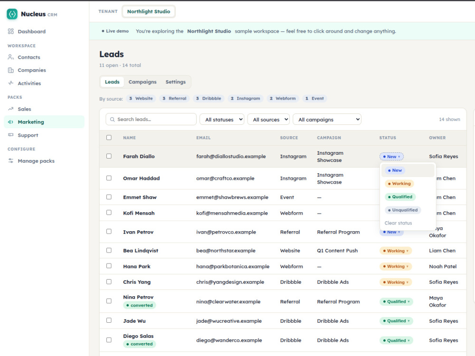Check the Nina Petrov row checkbox
Image resolution: width=475 pixels, height=356 pixels.
point(109,301)
